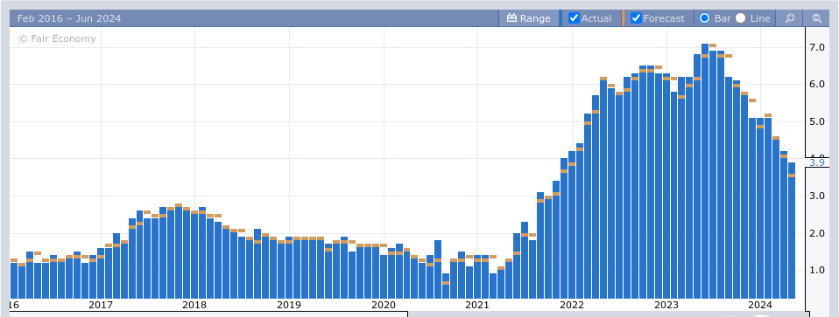Click the 2.0 y-axis value
This screenshot has height=317, width=839.
(817, 233)
